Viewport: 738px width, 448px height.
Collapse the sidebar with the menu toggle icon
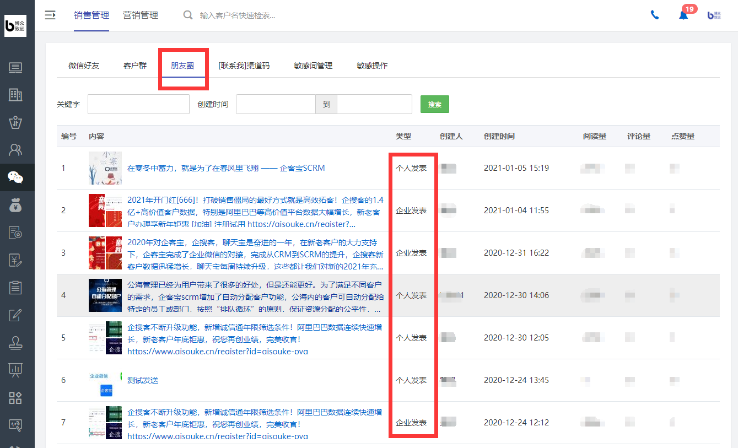tap(50, 15)
